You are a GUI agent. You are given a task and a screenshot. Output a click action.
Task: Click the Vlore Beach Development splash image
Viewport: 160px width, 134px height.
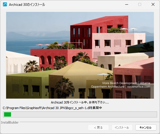click(x=80, y=55)
